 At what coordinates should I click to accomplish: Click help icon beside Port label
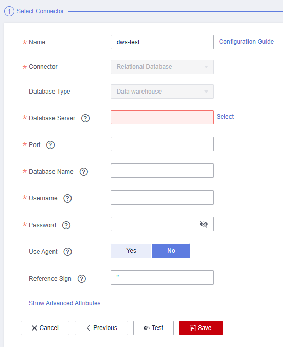coord(50,145)
